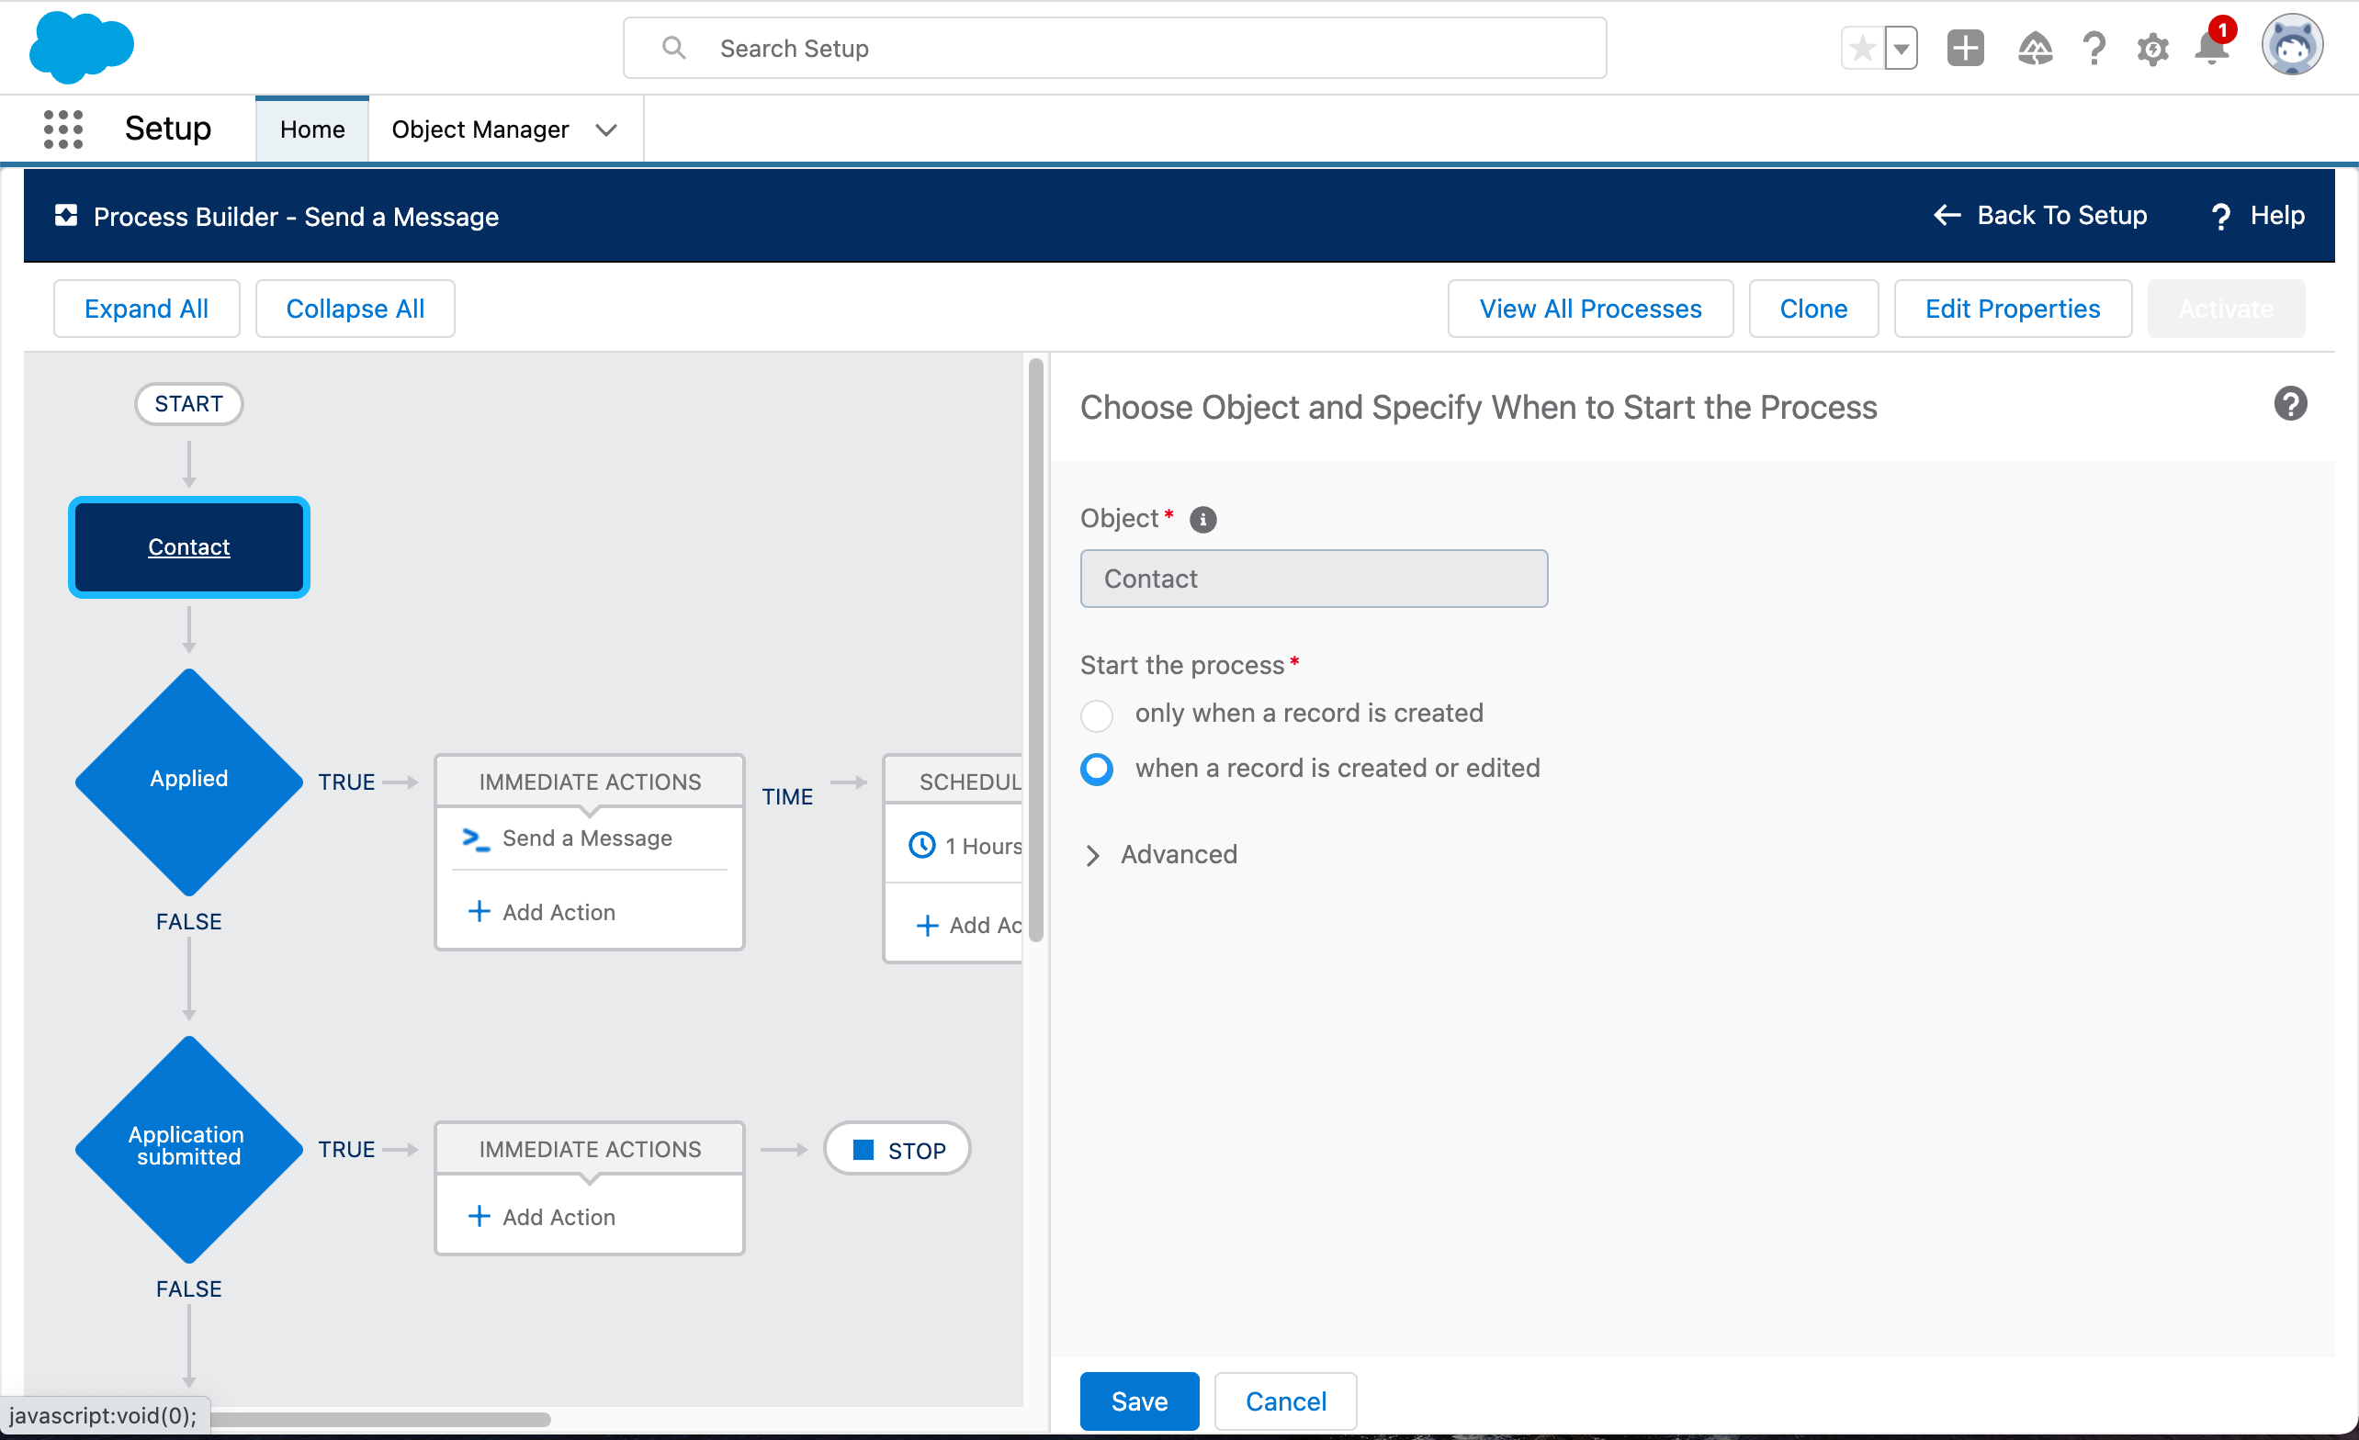The image size is (2359, 1440).
Task: Open the user avatar profile menu
Action: 2292,45
